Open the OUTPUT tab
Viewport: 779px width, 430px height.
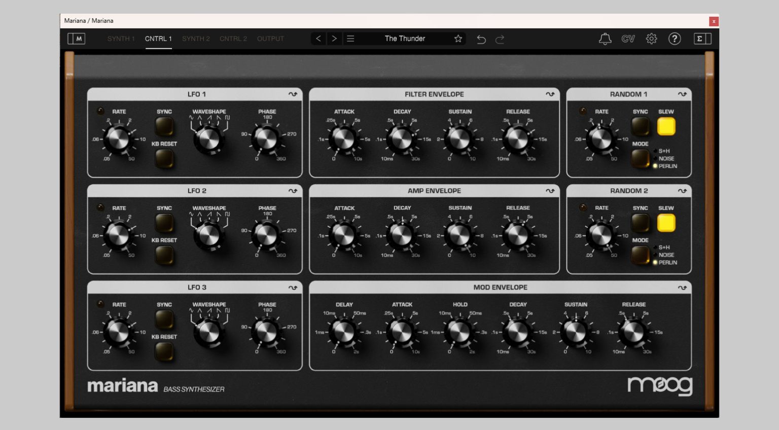270,39
